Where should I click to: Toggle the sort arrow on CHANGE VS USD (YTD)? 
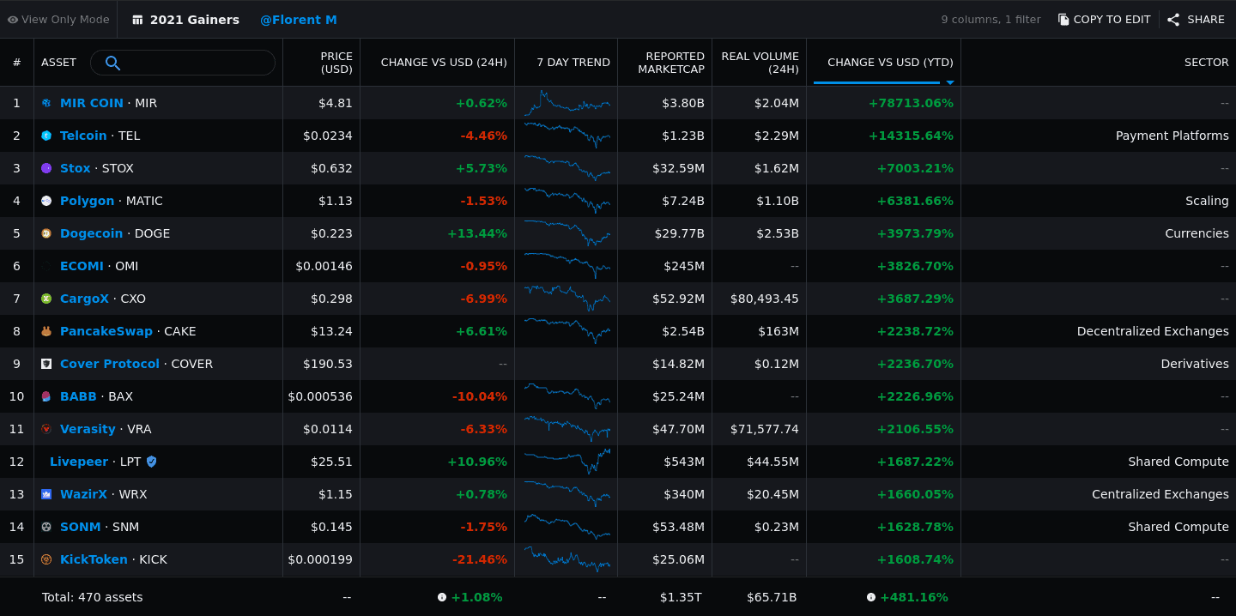coord(950,82)
